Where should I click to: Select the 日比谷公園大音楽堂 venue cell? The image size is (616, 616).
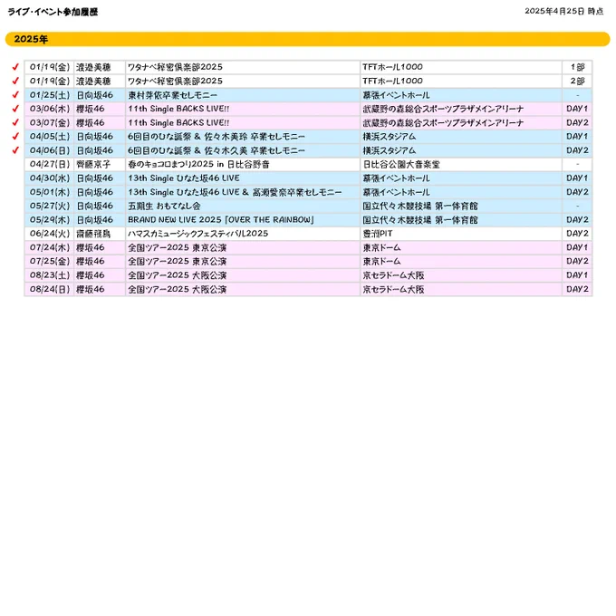point(461,164)
